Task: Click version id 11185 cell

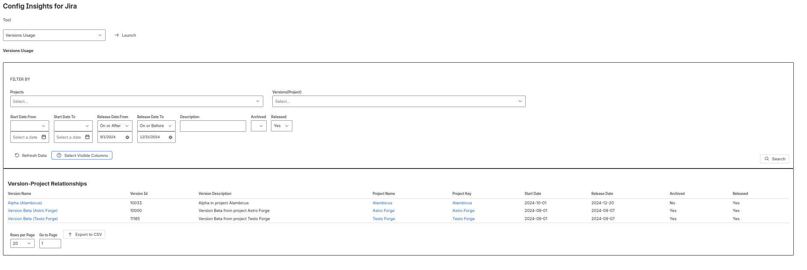Action: [135, 219]
